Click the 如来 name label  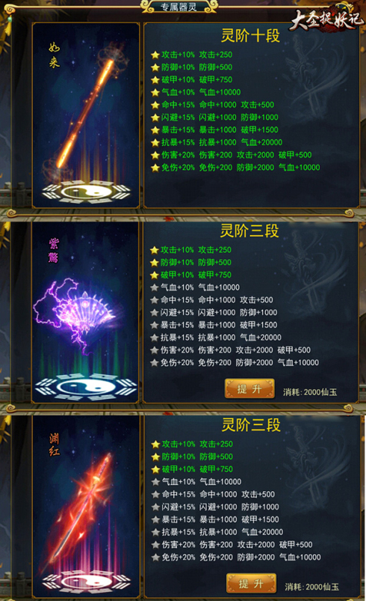point(55,55)
